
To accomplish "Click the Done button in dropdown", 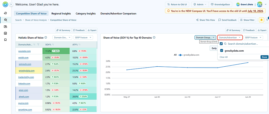I will point(264,57).
